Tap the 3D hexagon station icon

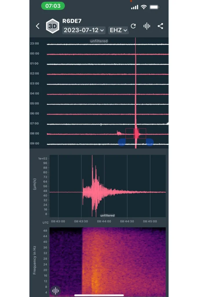pos(52,26)
